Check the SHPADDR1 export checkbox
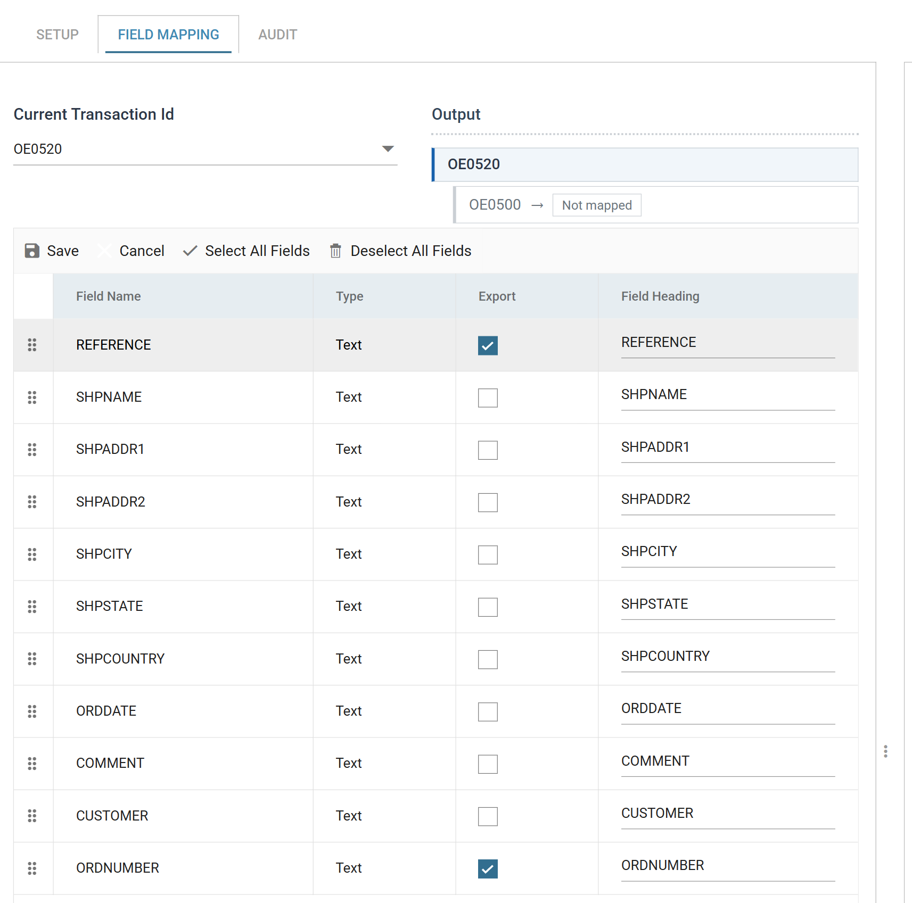 [x=488, y=450]
